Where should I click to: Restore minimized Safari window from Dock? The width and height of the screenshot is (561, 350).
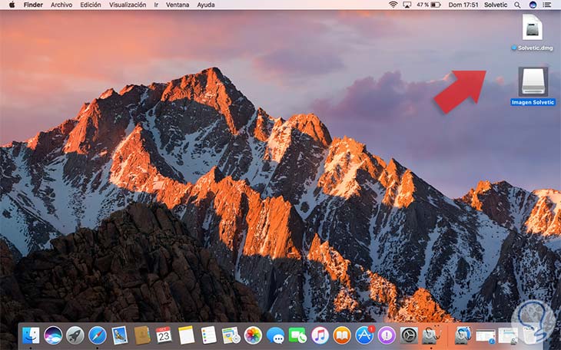tap(486, 336)
